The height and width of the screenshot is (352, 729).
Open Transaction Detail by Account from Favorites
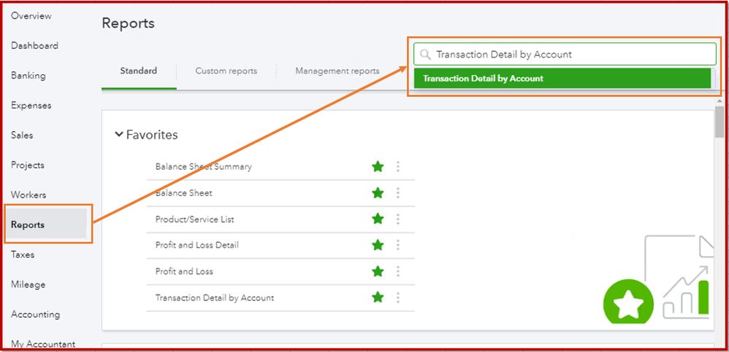point(214,298)
